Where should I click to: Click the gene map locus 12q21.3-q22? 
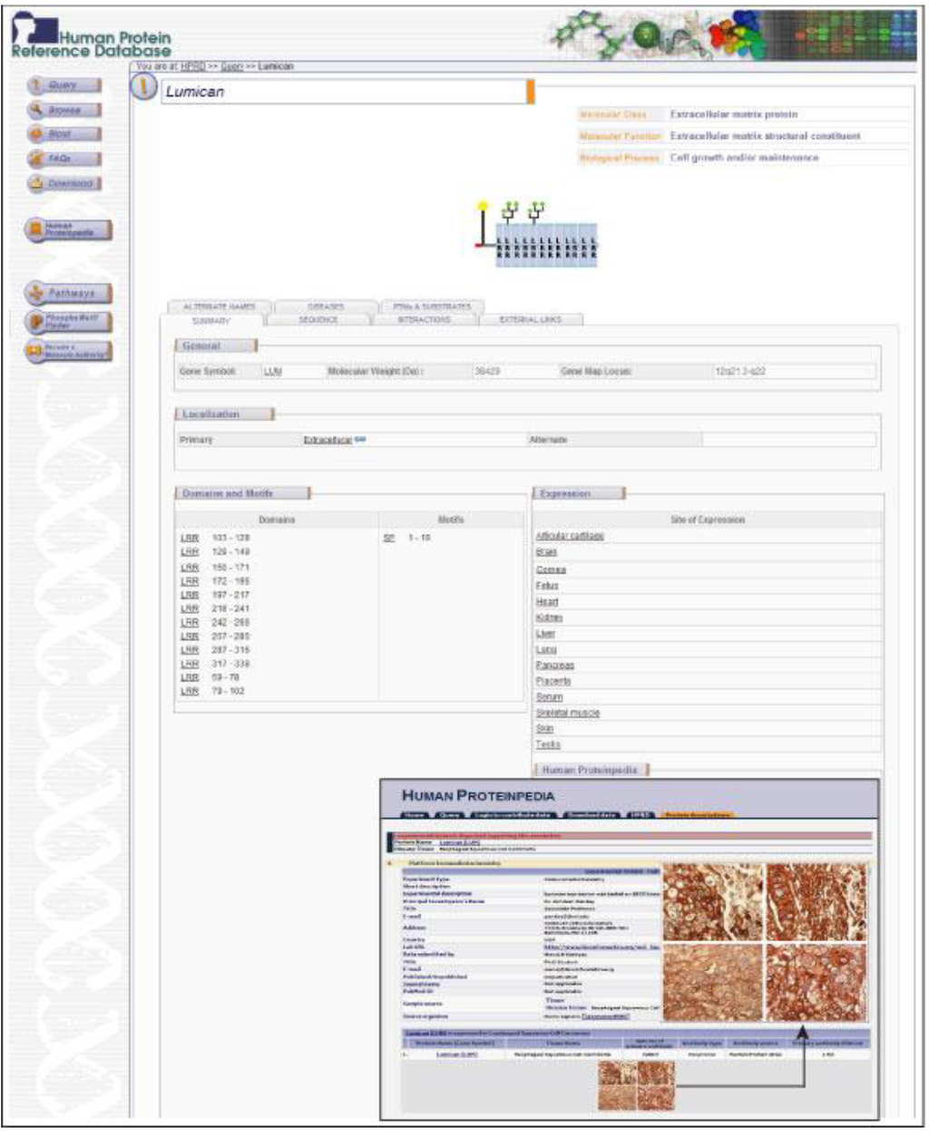(x=739, y=372)
